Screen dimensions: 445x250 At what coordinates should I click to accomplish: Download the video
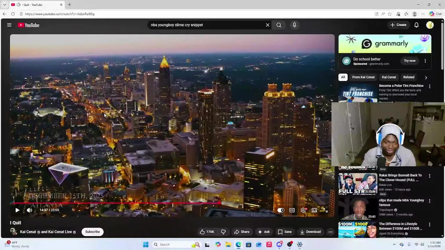pyautogui.click(x=310, y=232)
